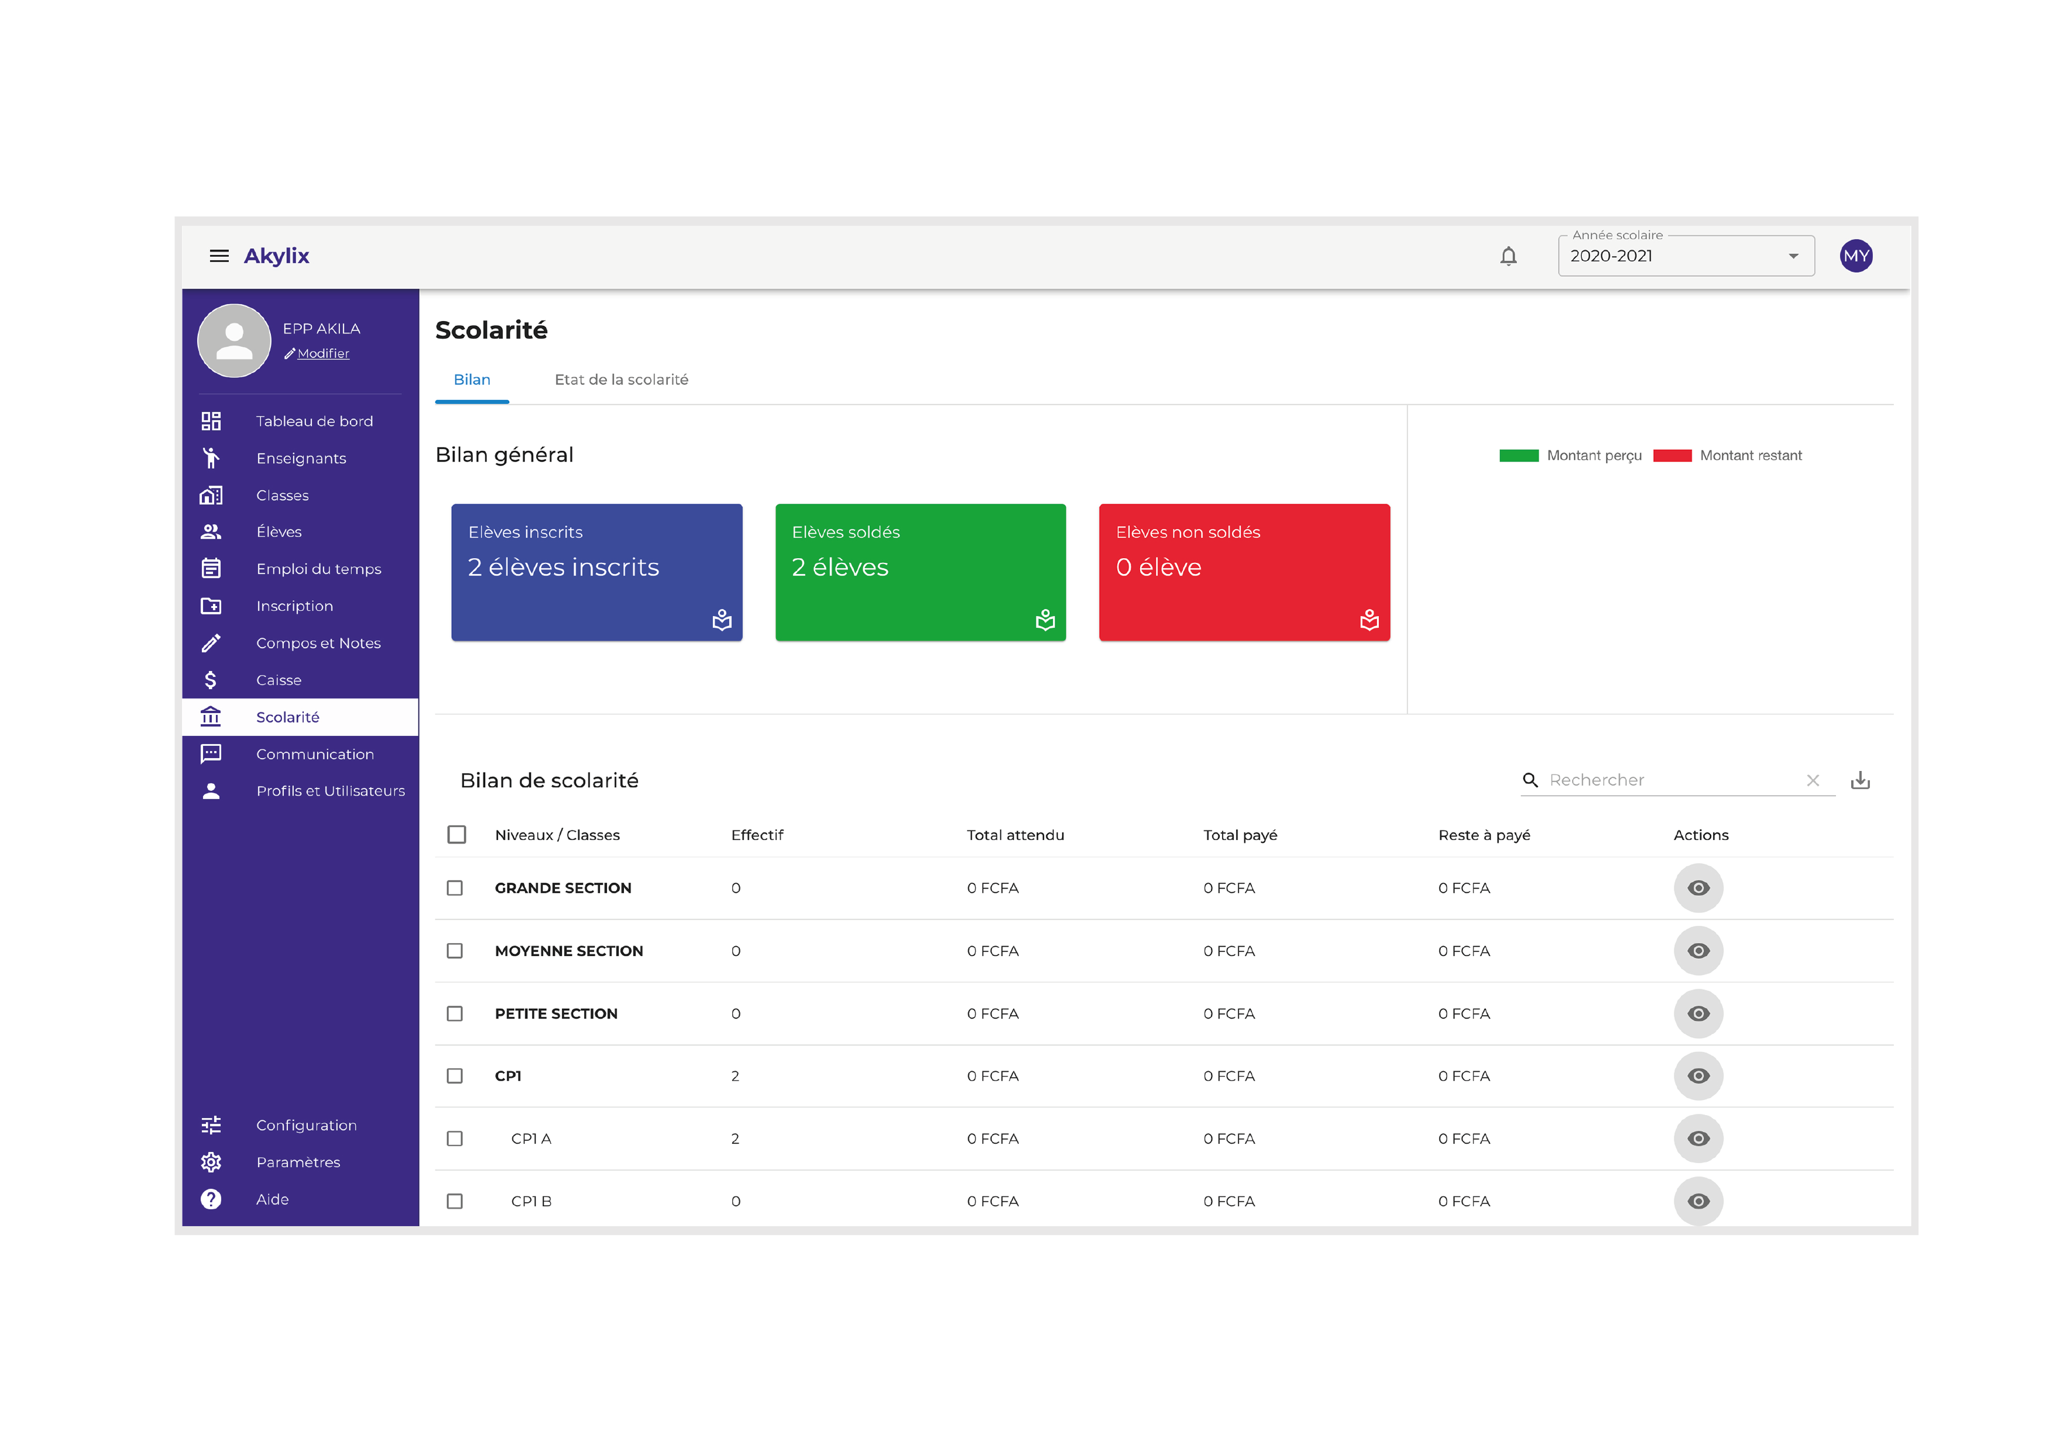
Task: Click the Aide question mark icon
Action: 211,1199
